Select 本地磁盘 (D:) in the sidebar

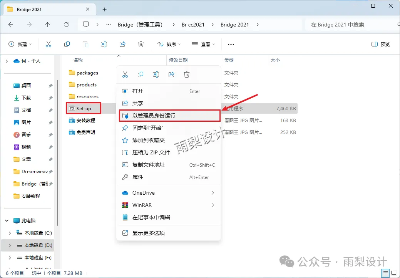point(28,245)
